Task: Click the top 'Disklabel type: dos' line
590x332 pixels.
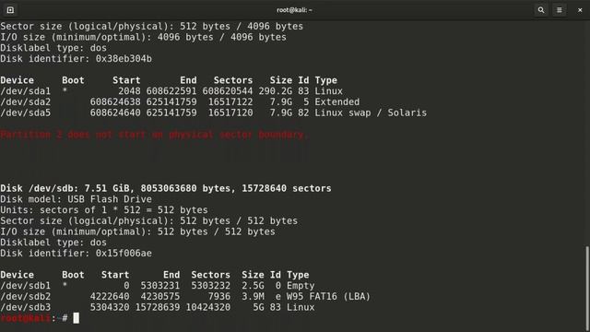Action: coord(53,48)
